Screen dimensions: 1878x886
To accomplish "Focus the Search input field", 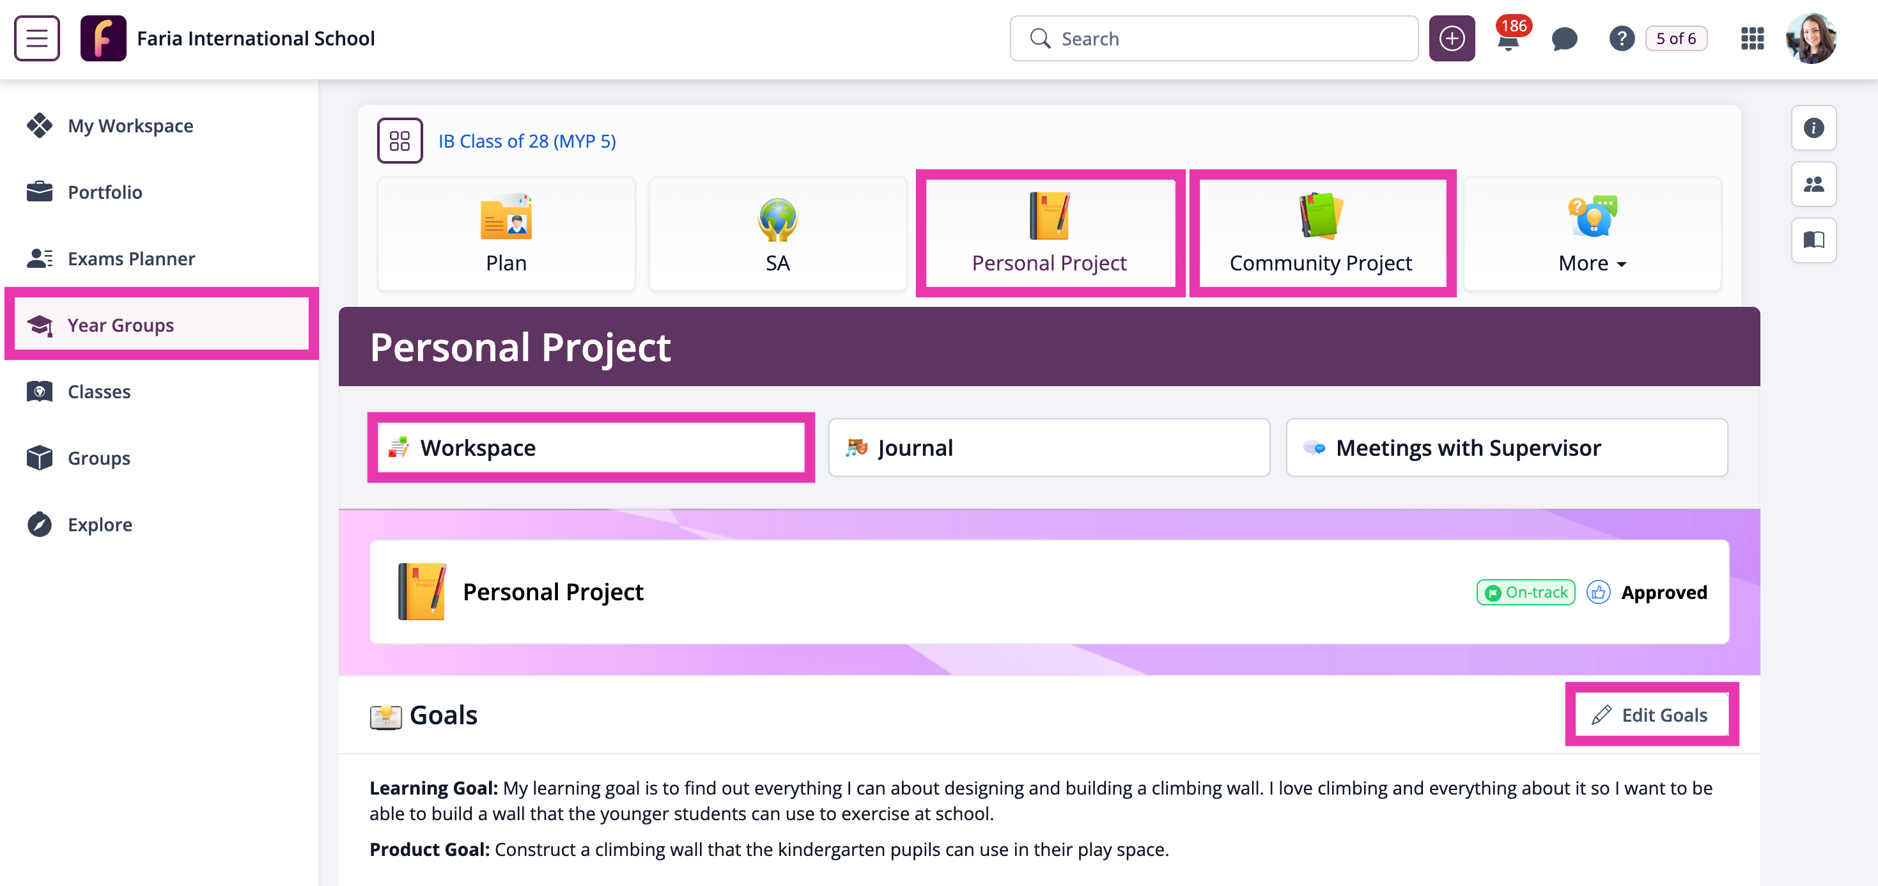I will click(x=1214, y=38).
